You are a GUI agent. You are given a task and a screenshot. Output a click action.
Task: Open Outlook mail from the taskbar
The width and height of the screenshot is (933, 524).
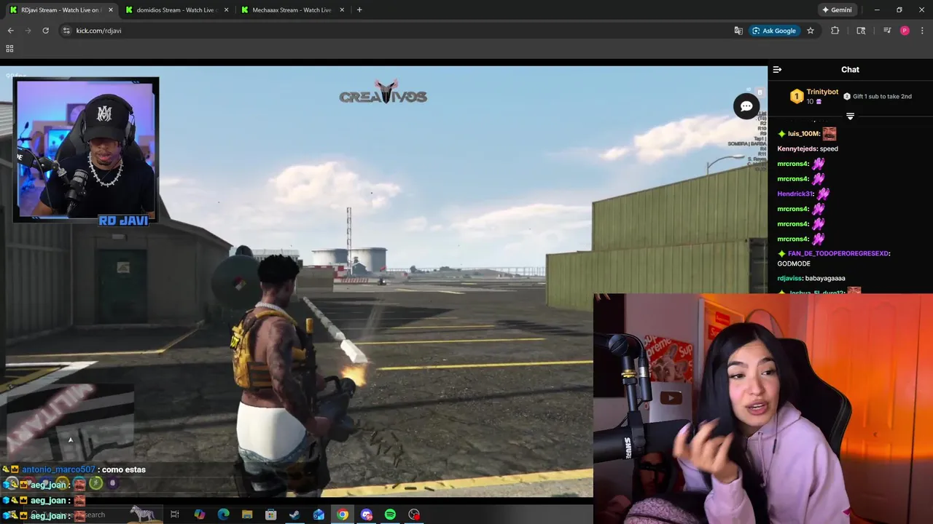(319, 515)
